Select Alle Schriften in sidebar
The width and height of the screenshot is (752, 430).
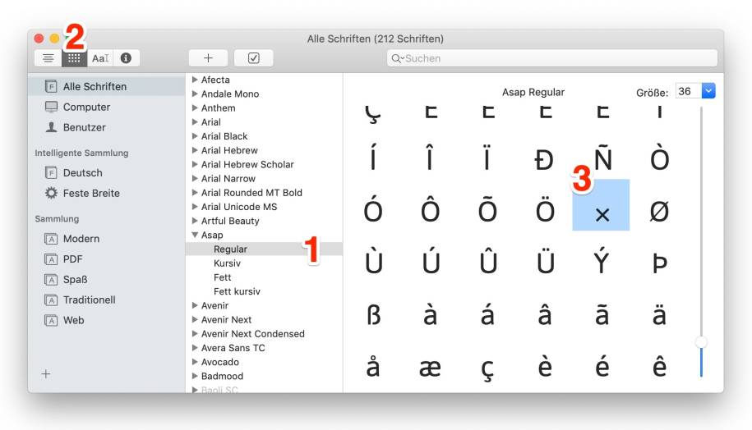coord(107,87)
